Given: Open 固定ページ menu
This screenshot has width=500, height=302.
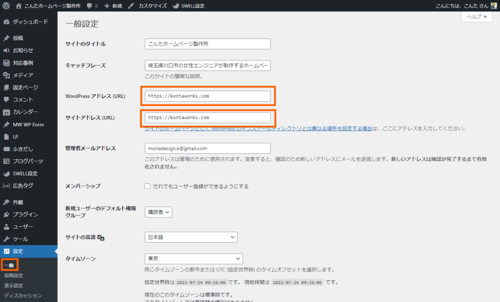Looking at the screenshot, I should pos(25,87).
